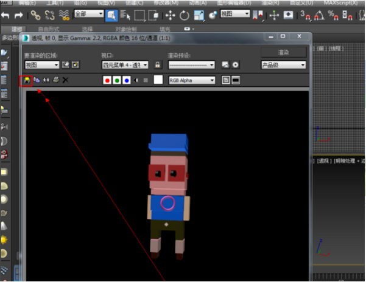Open the RGB Alpha channel dropdown
Screen dimensions: 366x282
(192, 80)
